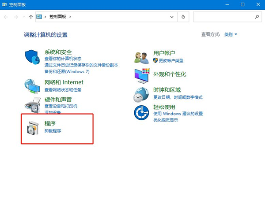Open the 类别 view-by dropdown
The image size is (265, 200).
click(231, 34)
